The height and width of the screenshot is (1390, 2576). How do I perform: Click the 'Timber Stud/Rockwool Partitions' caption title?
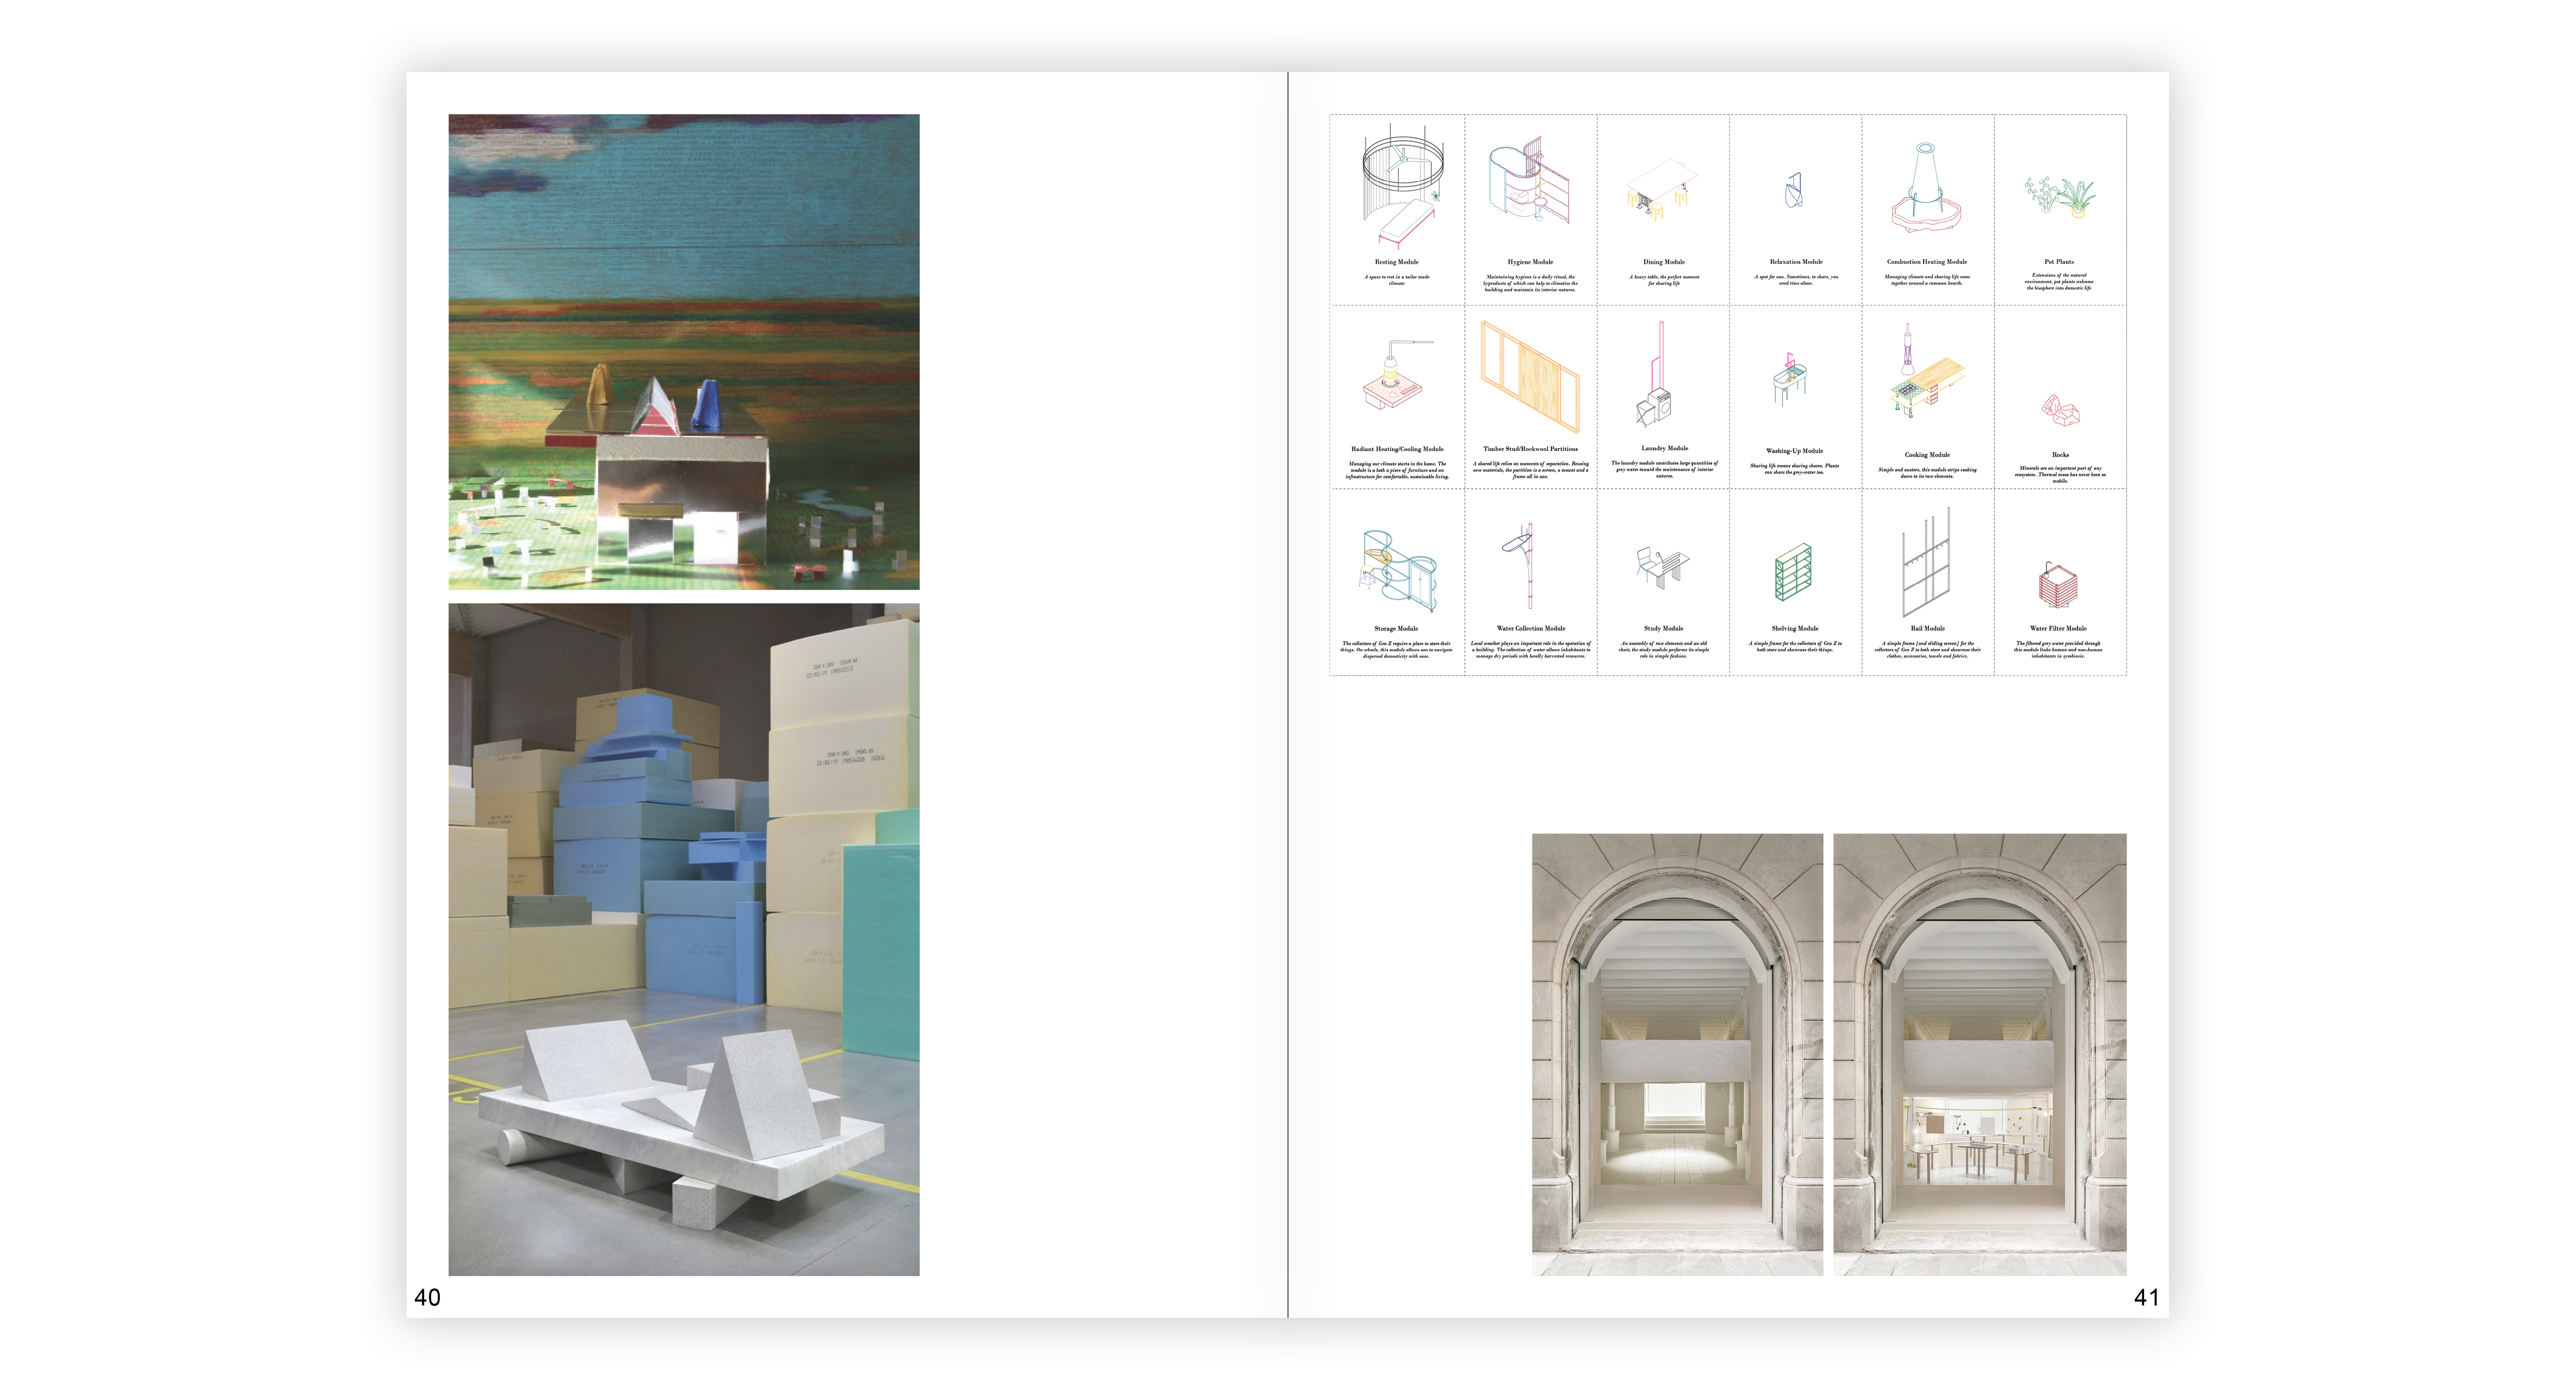click(x=1530, y=449)
